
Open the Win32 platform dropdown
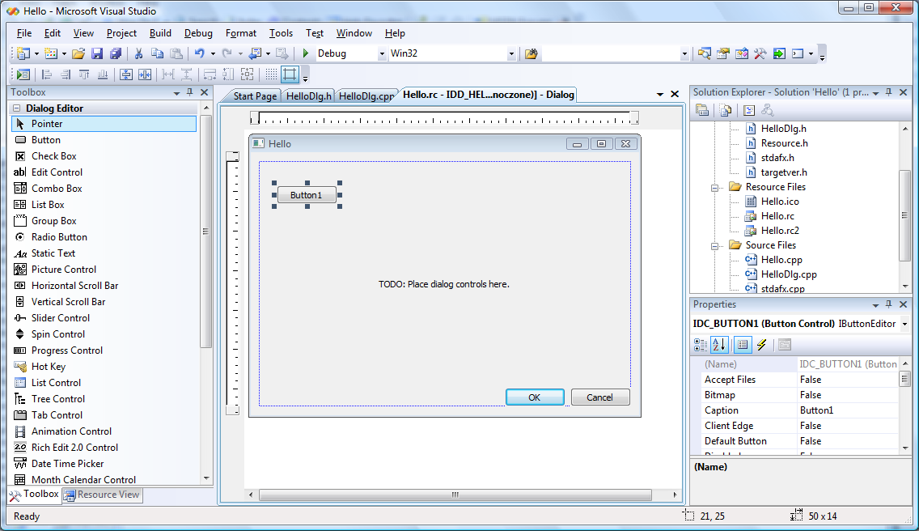point(511,54)
